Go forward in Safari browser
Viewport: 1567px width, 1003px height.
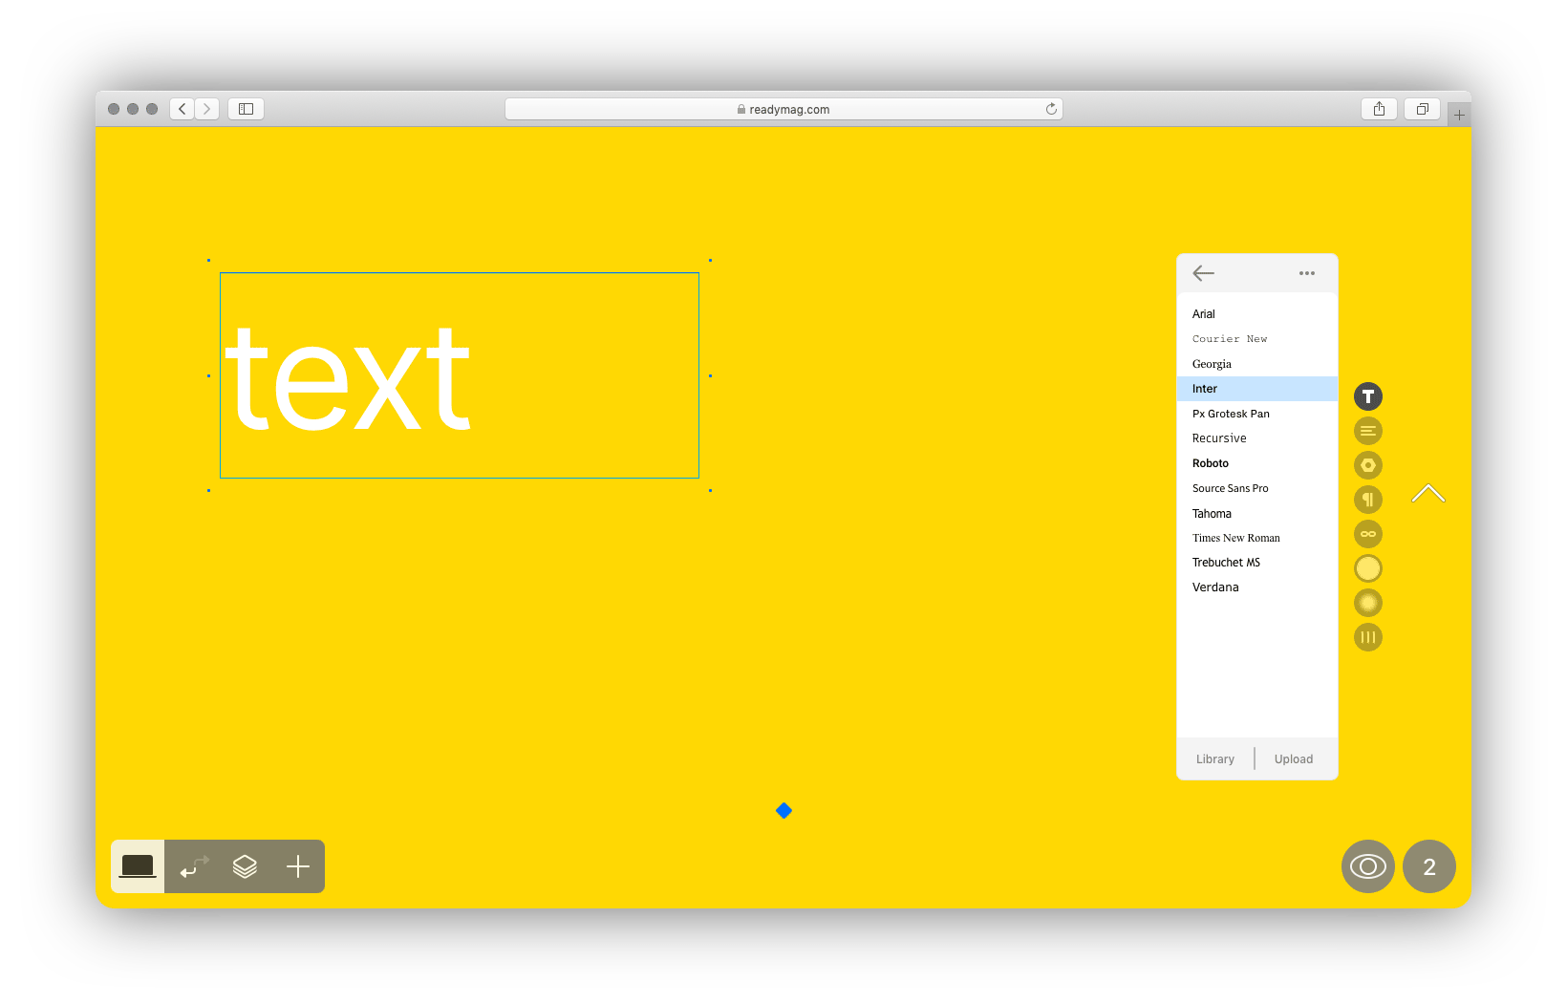[207, 109]
